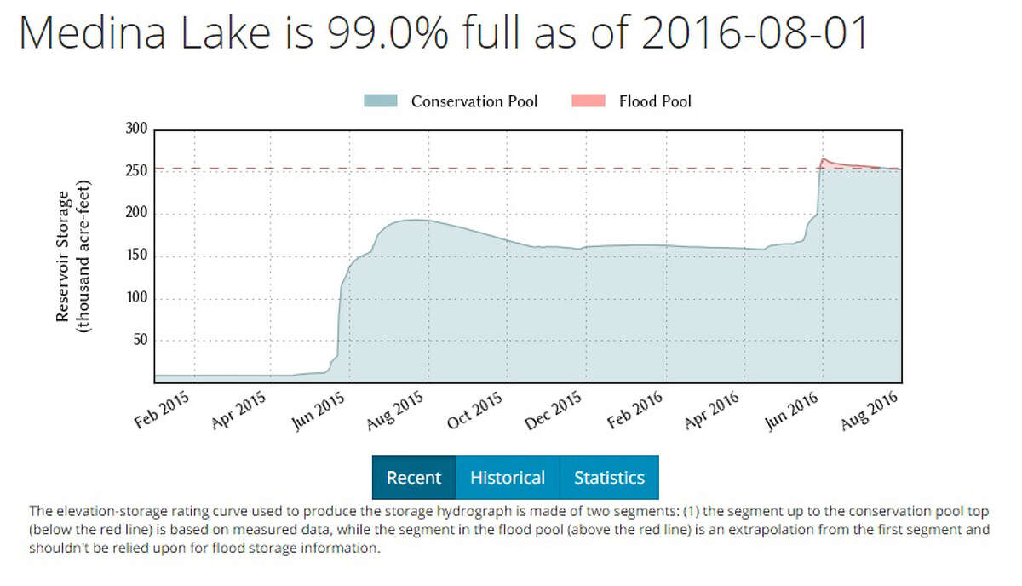Click the Flood Pool legend color swatch
The image size is (1022, 586).
[589, 101]
